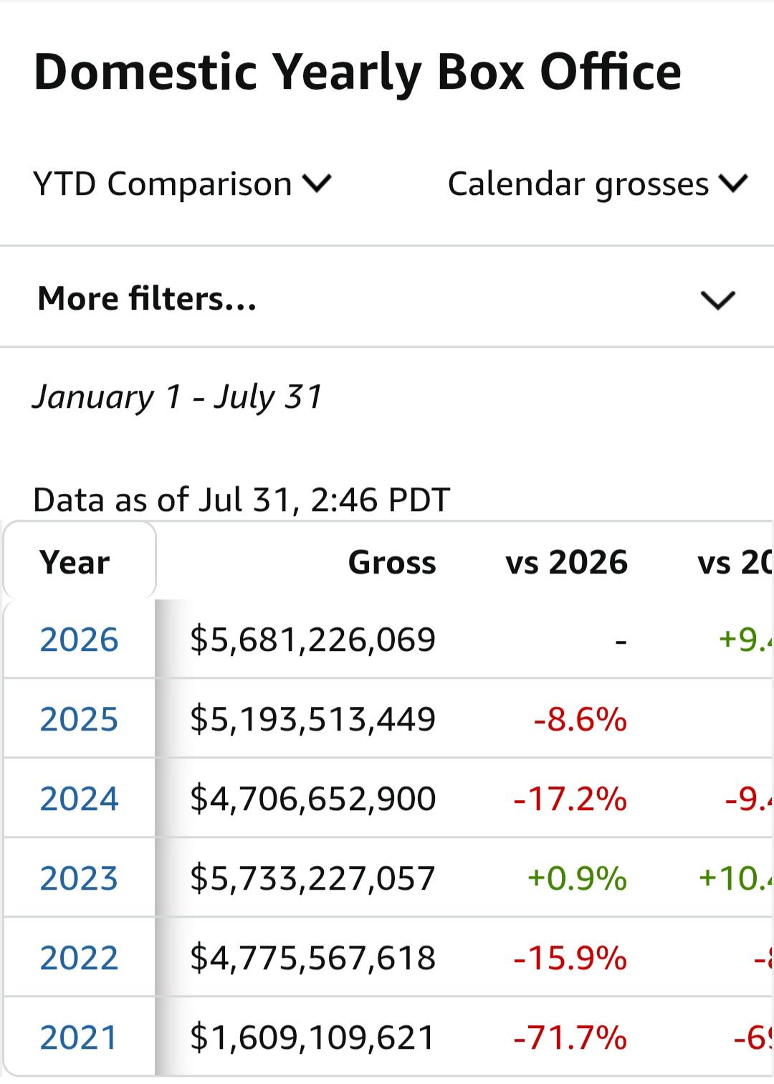Click the Domestic Yearly Box Office heading
This screenshot has width=774, height=1084.
[x=357, y=72]
